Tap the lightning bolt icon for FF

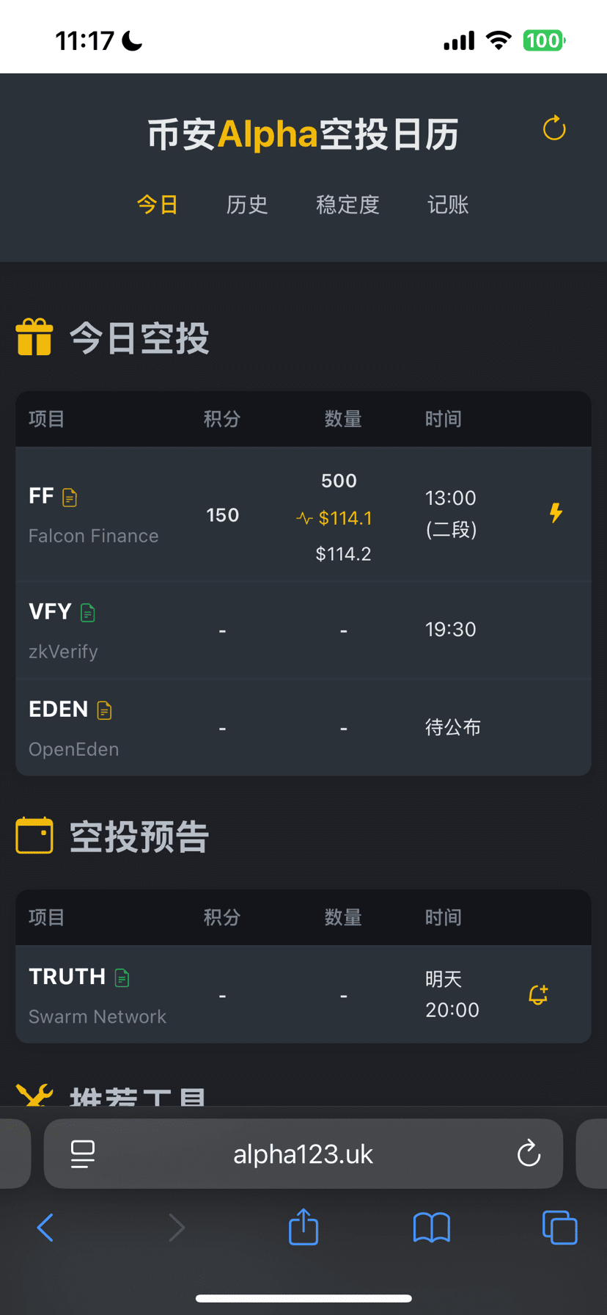coord(556,513)
